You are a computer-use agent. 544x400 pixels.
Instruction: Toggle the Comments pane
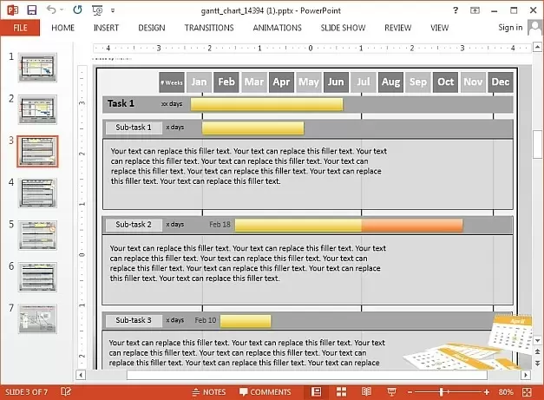click(265, 392)
